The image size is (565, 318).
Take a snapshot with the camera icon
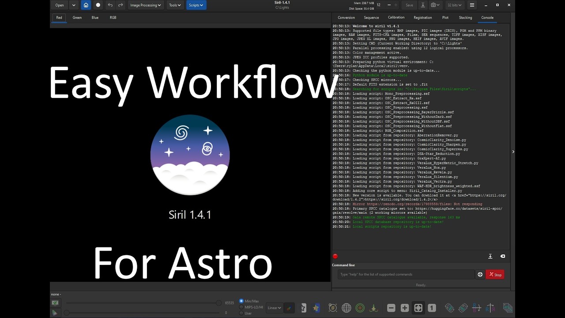[436, 5]
